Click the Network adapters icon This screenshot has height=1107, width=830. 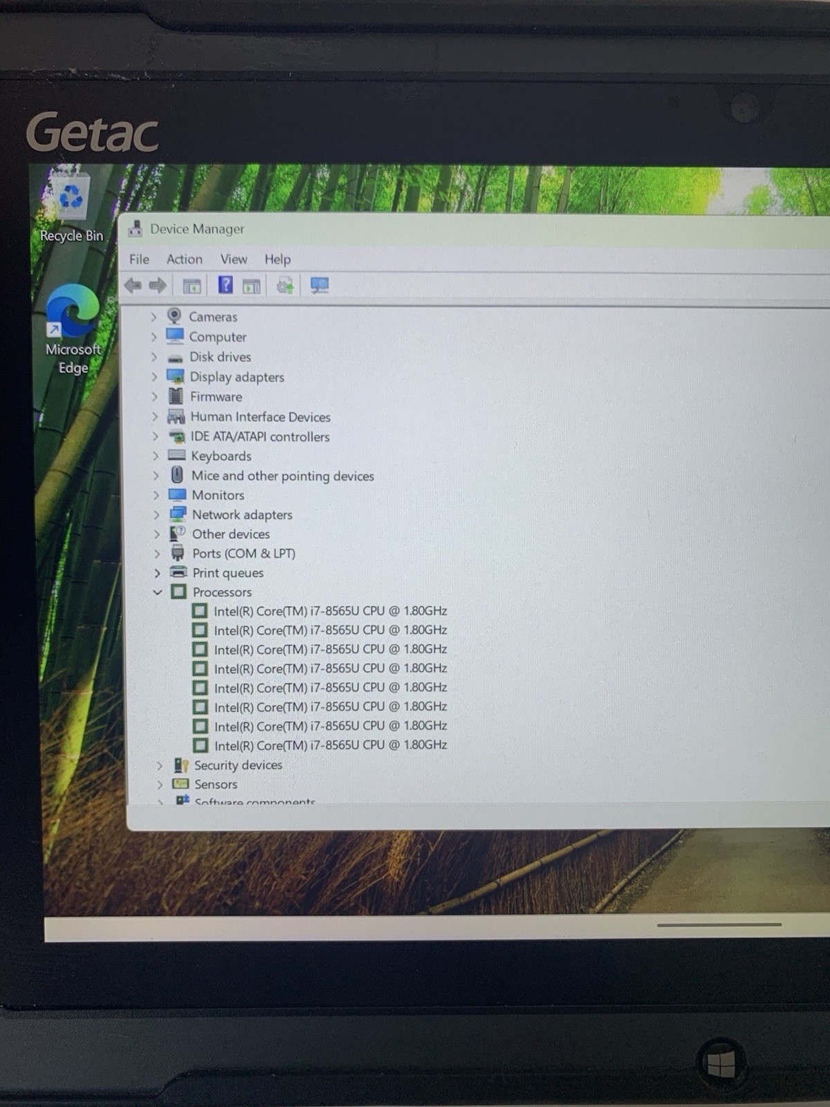click(178, 514)
